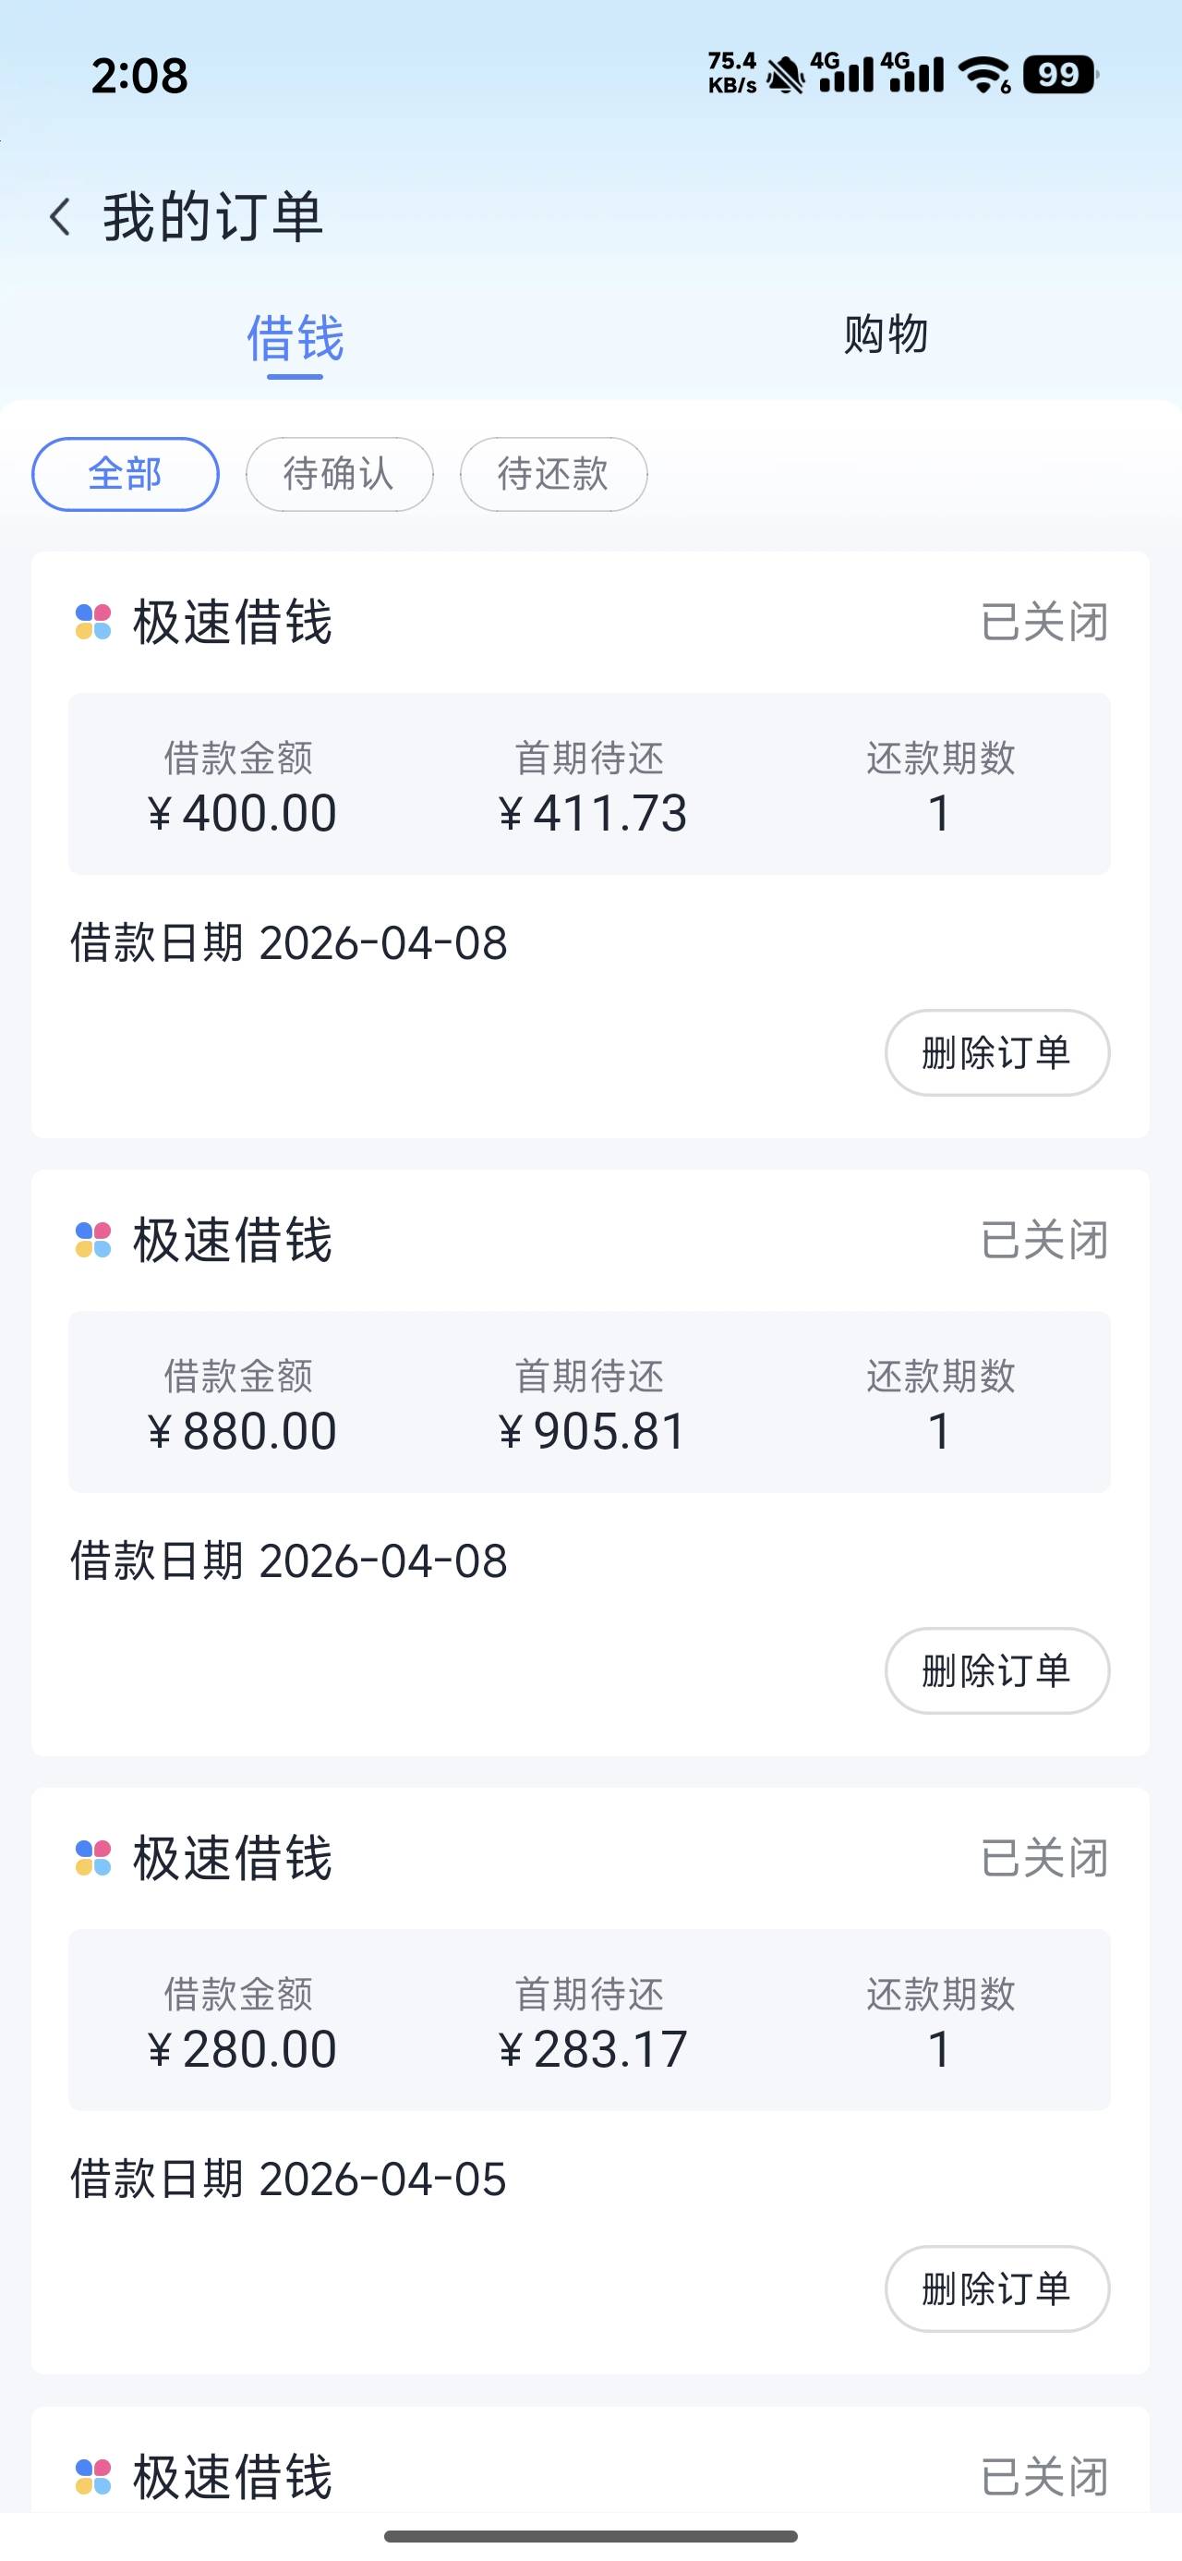1182x2561 pixels.
Task: Delete the ¥880.00 order via 删除订单
Action: coord(996,1670)
